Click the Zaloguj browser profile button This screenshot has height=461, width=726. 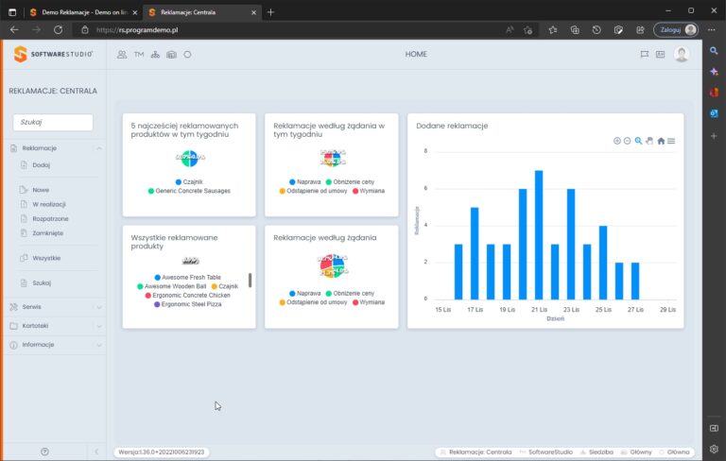point(676,29)
